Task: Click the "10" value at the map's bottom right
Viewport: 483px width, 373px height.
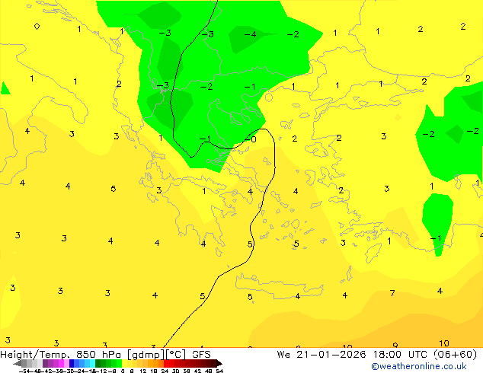Action: pos(444,343)
